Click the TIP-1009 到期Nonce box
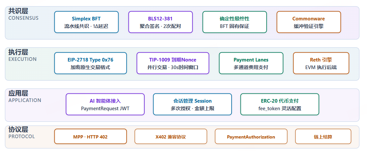Viewport: 367px width, 151px height. click(x=173, y=63)
